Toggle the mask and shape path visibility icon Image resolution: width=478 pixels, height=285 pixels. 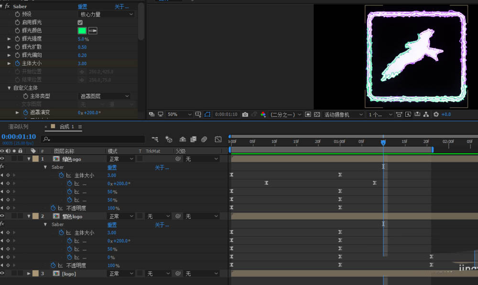207,114
